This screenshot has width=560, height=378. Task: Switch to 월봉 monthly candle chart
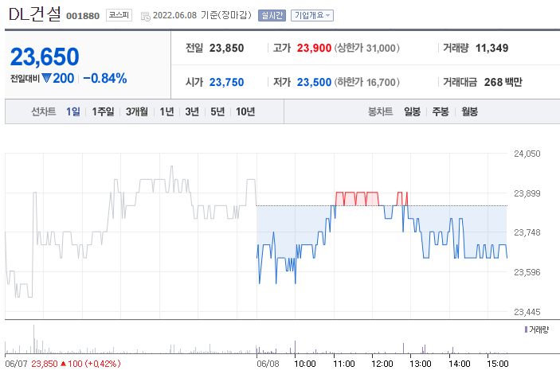point(469,111)
